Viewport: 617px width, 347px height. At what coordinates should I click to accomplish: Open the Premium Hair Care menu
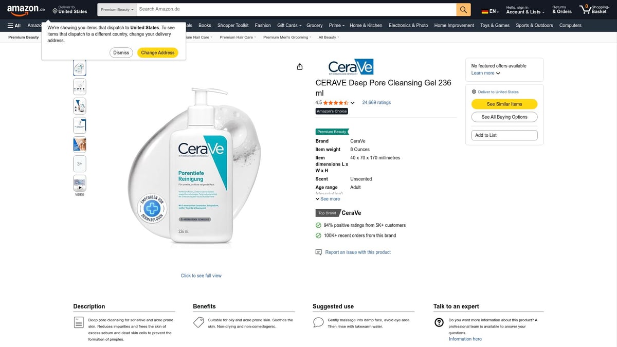237,36
